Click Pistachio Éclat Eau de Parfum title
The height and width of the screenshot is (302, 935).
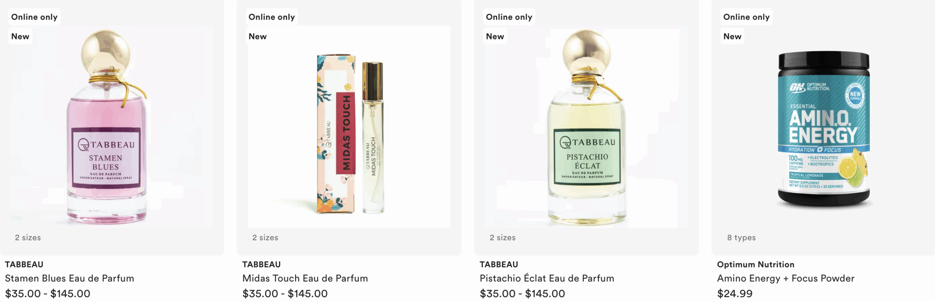pyautogui.click(x=547, y=278)
